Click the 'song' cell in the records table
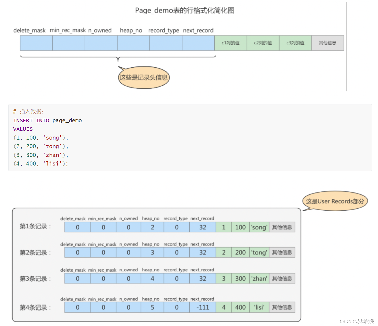Screen dimensions: 378x326 pyautogui.click(x=259, y=227)
